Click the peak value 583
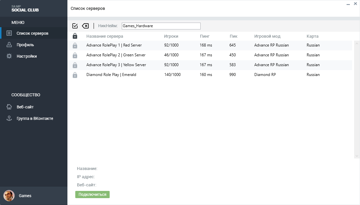Viewport: 360px width, 205px height. click(x=233, y=65)
